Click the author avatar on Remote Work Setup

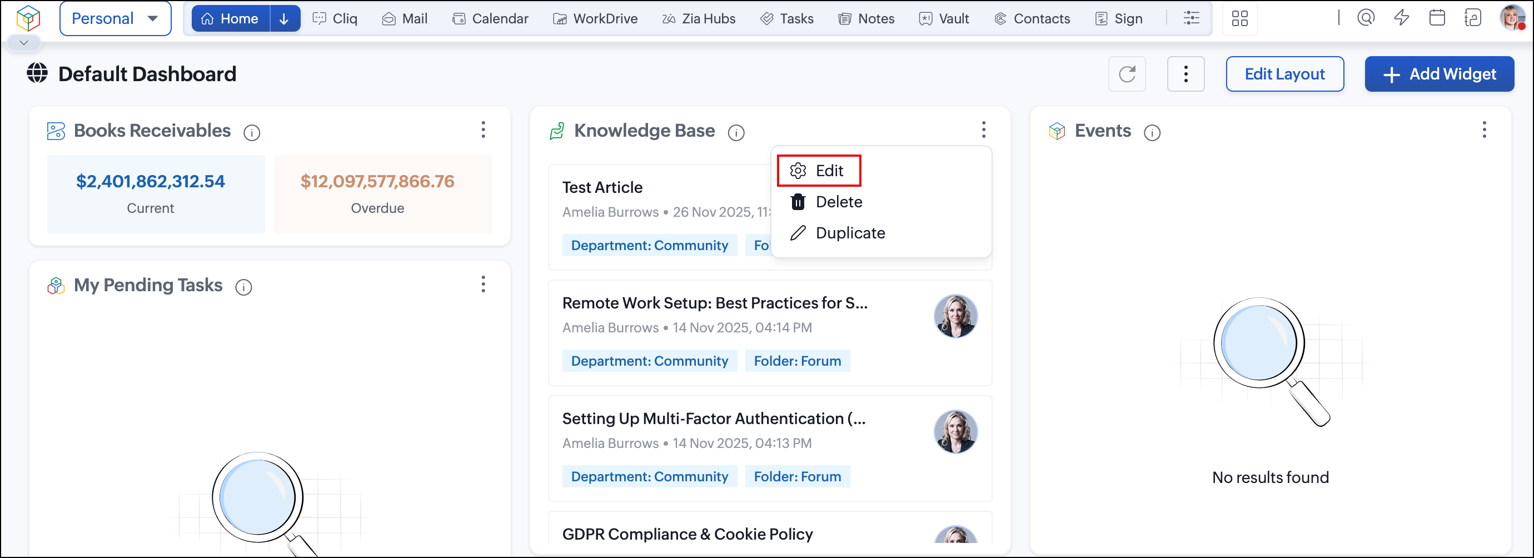click(x=956, y=316)
